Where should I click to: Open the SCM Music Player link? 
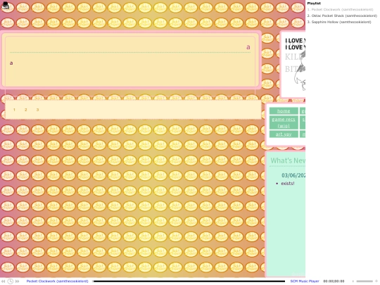[305, 281]
